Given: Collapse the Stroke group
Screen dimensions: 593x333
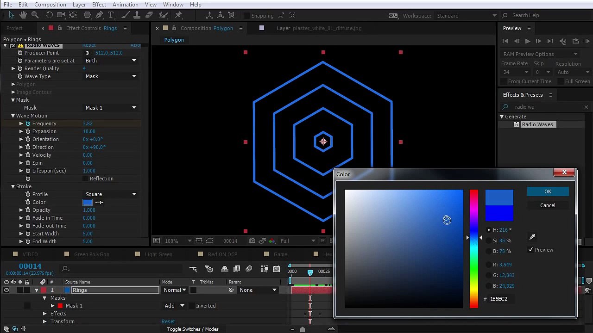Looking at the screenshot, I should click(x=13, y=186).
